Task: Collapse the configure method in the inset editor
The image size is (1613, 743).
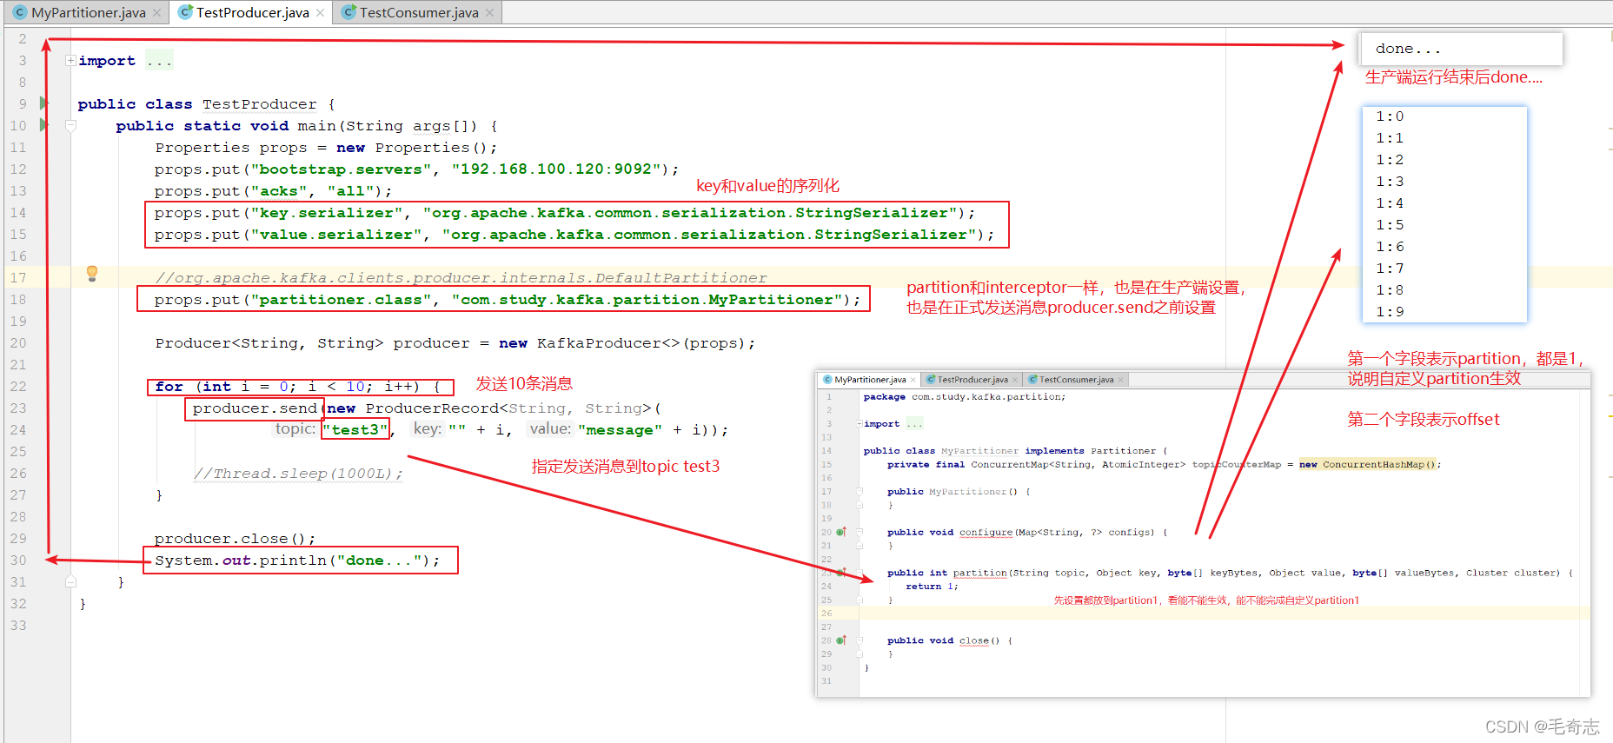Action: tap(860, 532)
